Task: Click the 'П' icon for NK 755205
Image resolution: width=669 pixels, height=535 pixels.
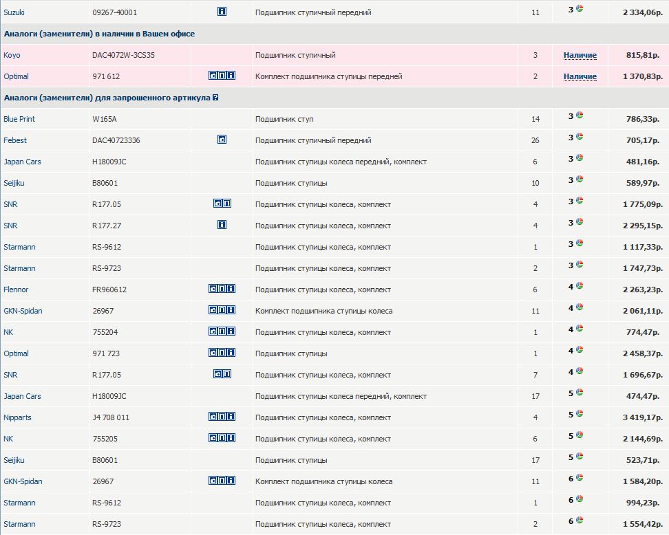Action: coord(222,438)
